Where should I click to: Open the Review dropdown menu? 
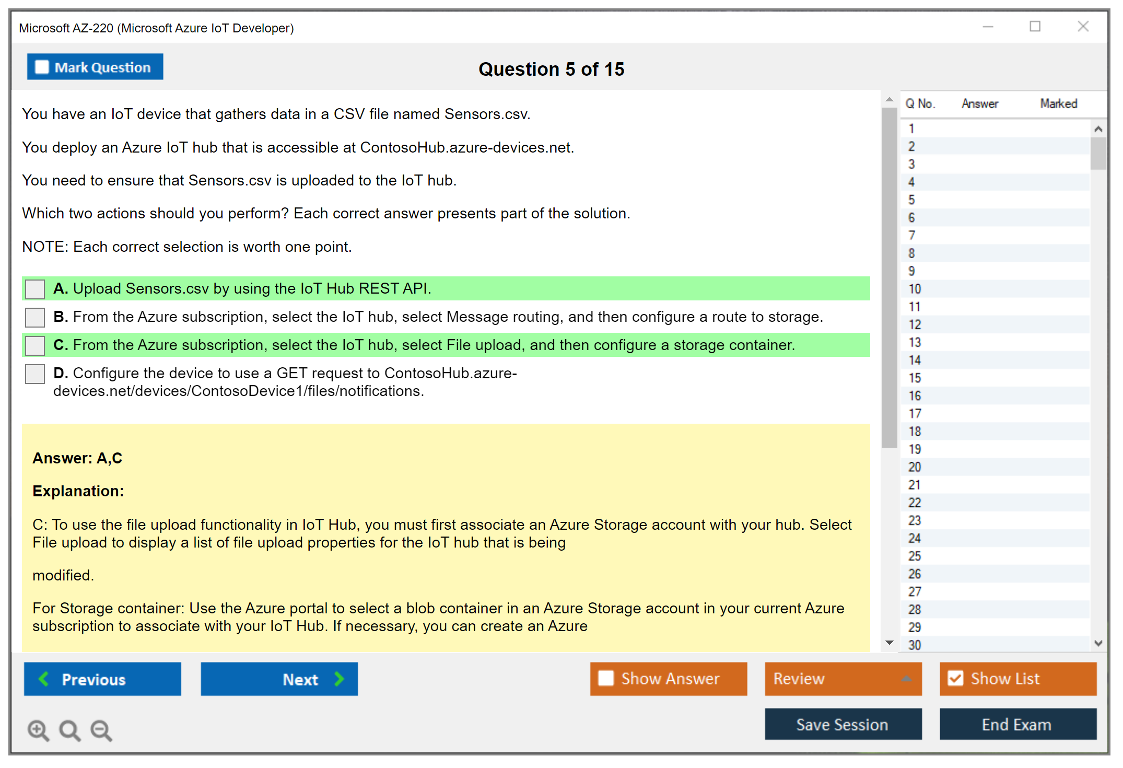click(843, 678)
